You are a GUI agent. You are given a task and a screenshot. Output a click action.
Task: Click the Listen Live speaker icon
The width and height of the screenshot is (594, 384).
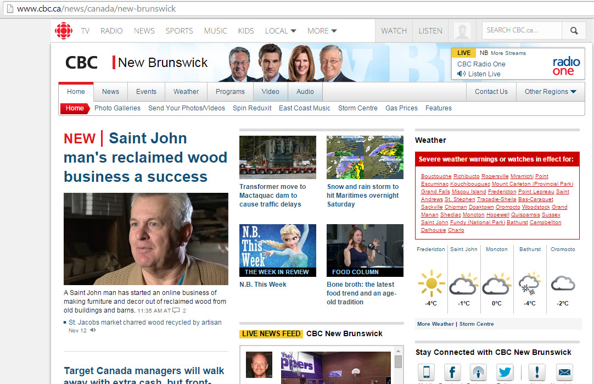[461, 74]
